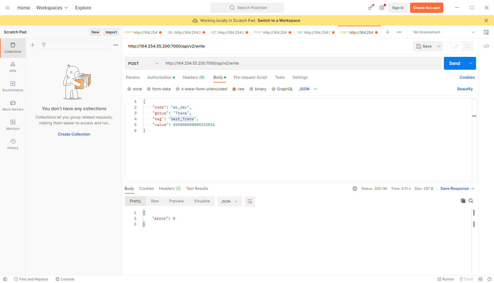This screenshot has height=283, width=494.
Task: Click the Search Postman box
Action: [x=247, y=8]
